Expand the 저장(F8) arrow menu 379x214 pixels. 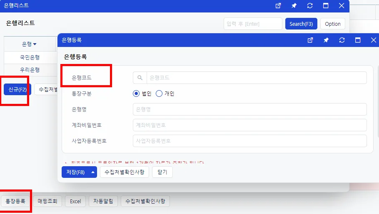93,172
